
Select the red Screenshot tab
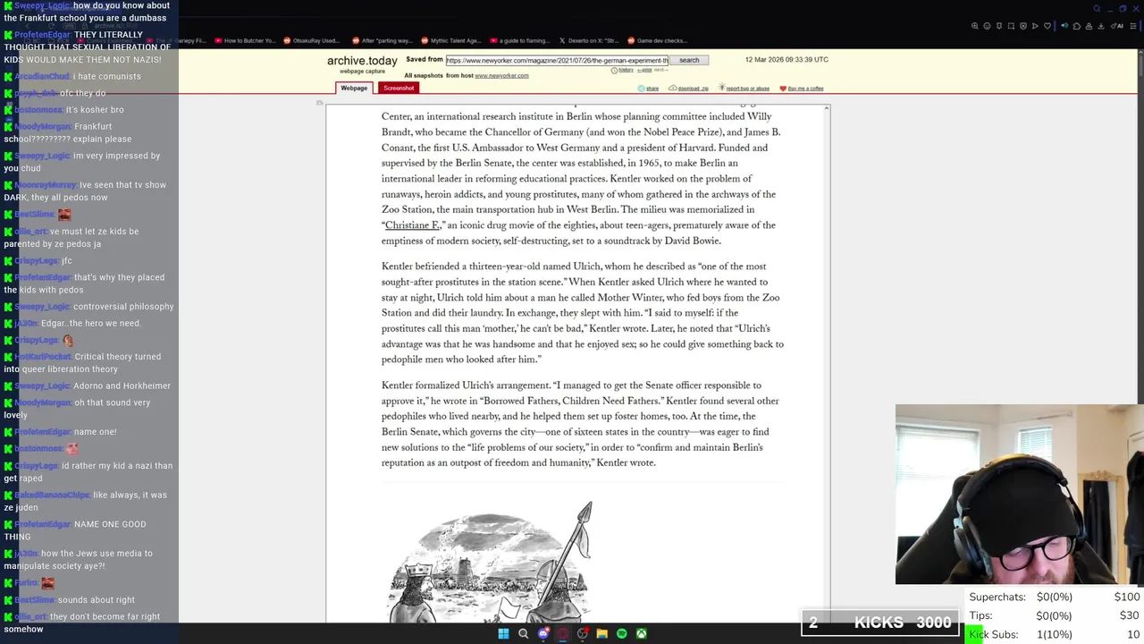click(399, 88)
